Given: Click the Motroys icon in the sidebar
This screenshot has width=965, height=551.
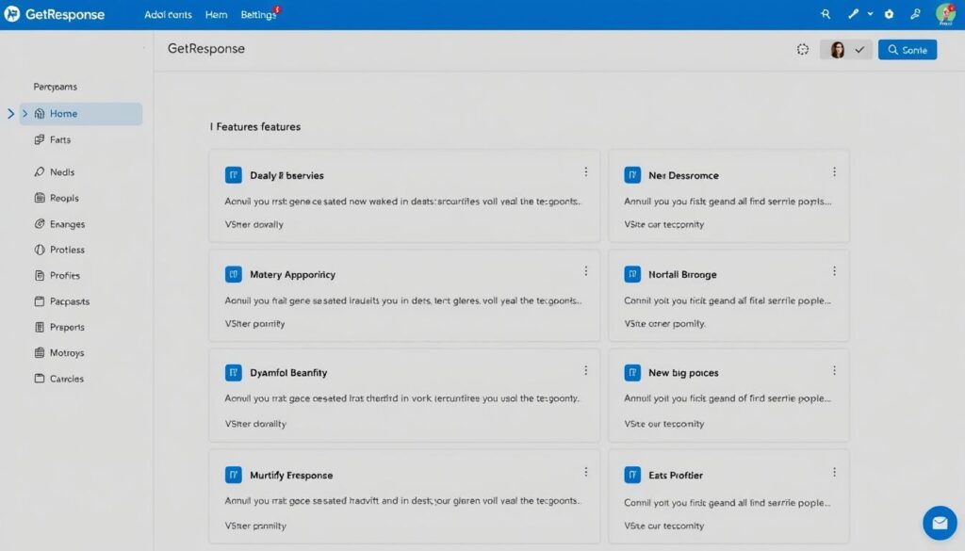Looking at the screenshot, I should pyautogui.click(x=40, y=353).
